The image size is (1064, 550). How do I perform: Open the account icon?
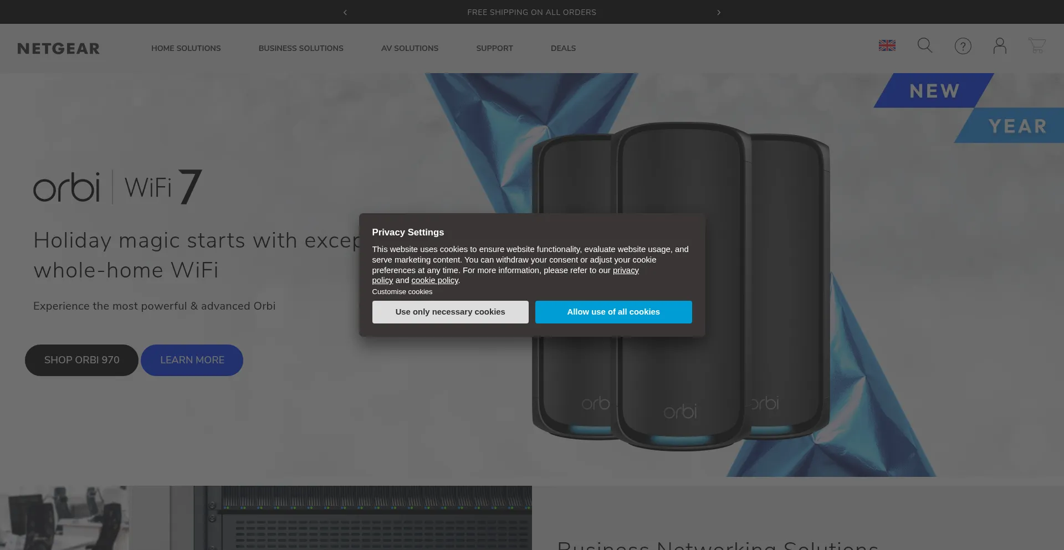(x=1000, y=46)
